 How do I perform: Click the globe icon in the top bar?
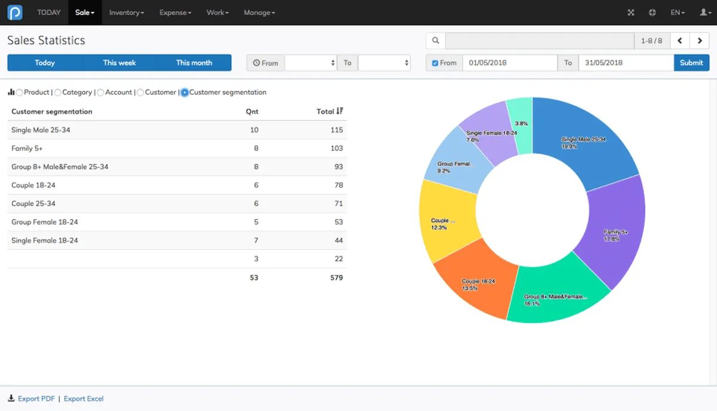(652, 13)
